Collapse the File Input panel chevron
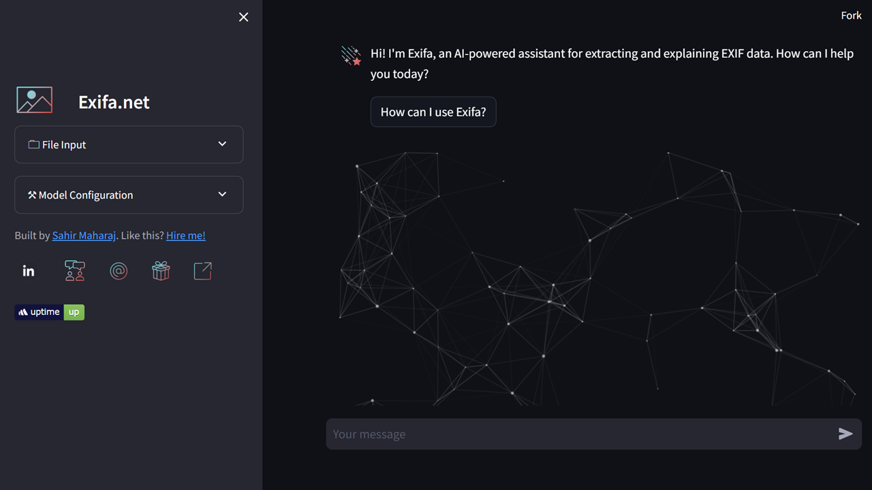The height and width of the screenshot is (490, 872). 222,144
